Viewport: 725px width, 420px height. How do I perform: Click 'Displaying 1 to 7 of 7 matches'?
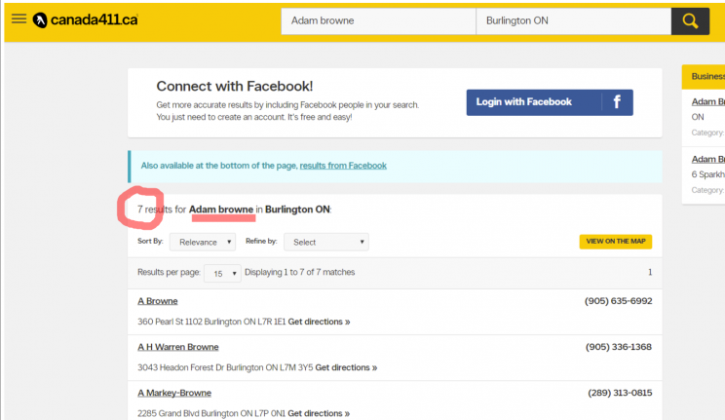click(299, 272)
